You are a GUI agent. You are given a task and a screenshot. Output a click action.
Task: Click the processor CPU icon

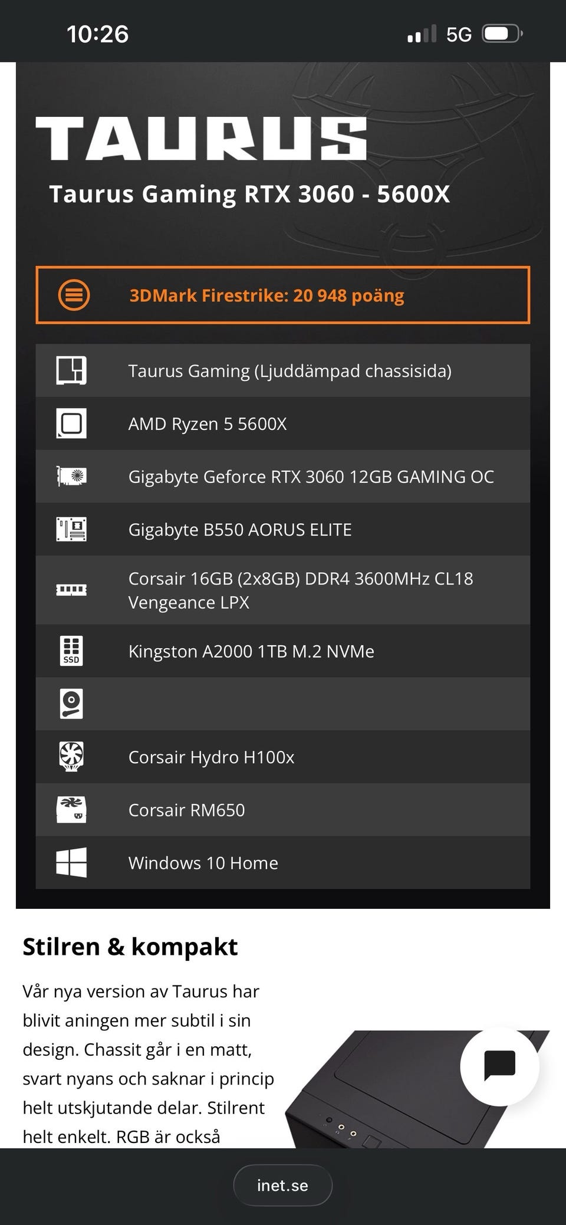(x=71, y=423)
